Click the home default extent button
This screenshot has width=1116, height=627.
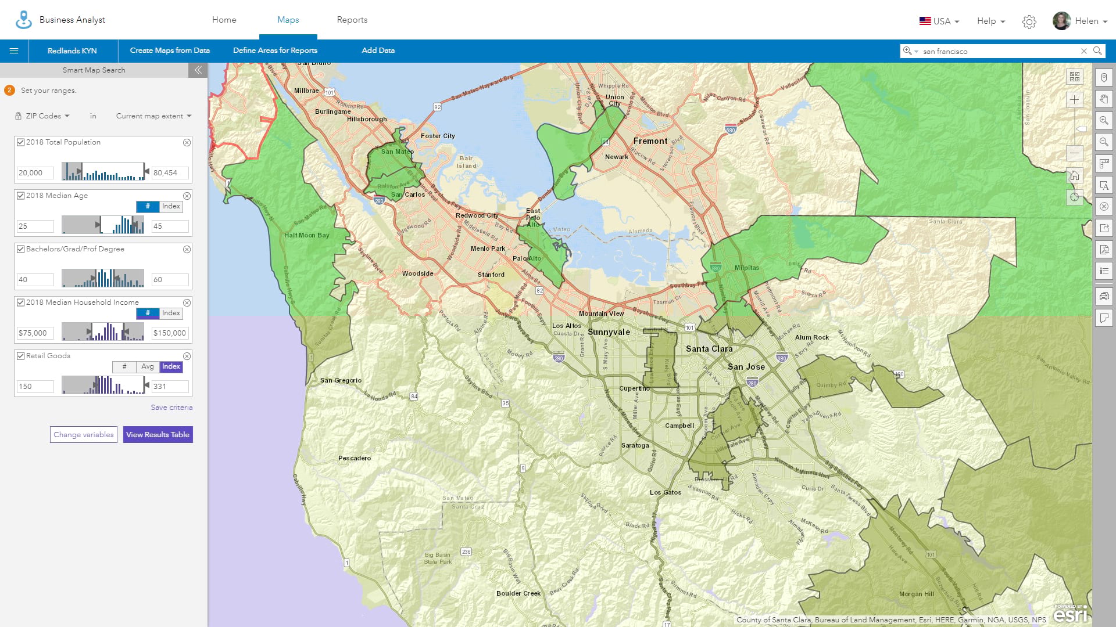point(1074,175)
